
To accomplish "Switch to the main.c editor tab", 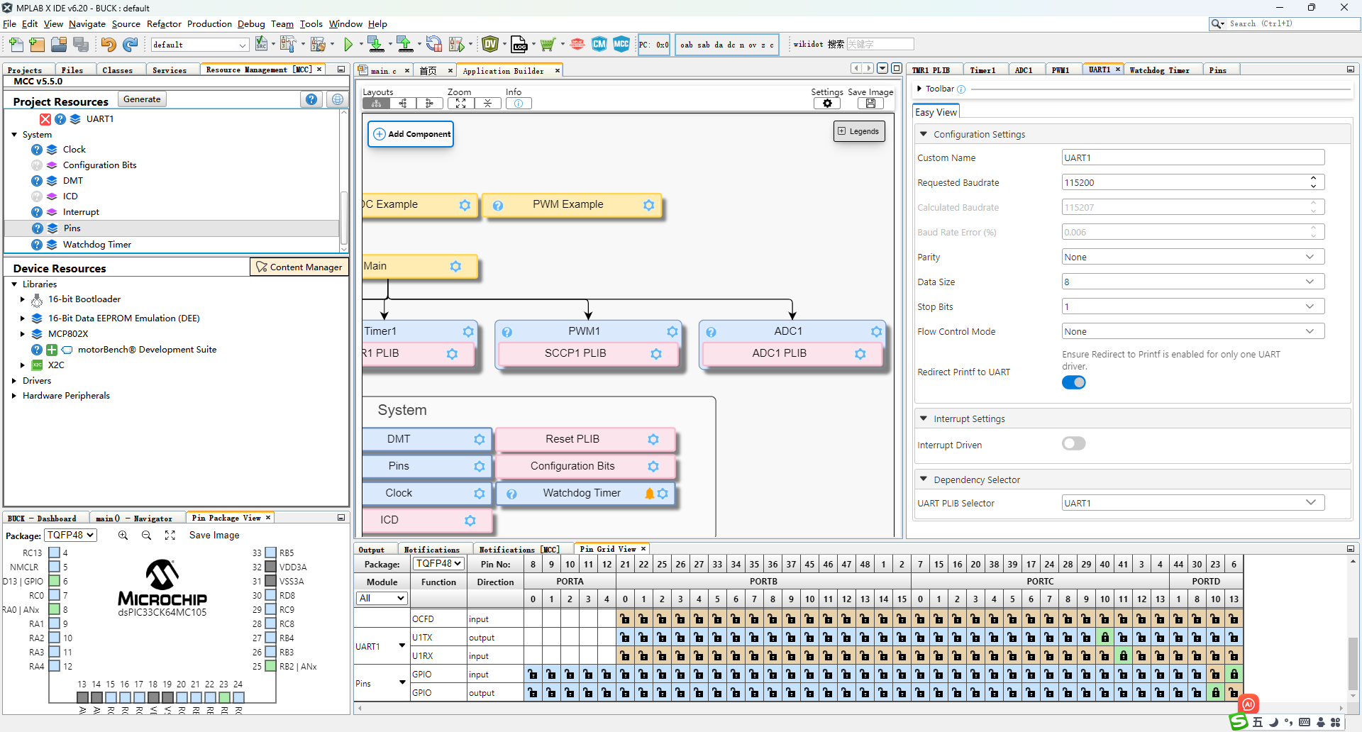I will point(384,71).
